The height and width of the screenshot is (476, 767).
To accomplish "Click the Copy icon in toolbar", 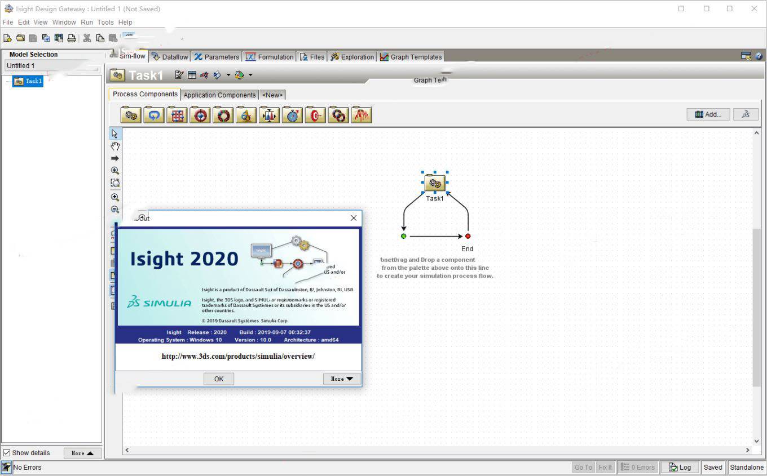I will point(100,38).
